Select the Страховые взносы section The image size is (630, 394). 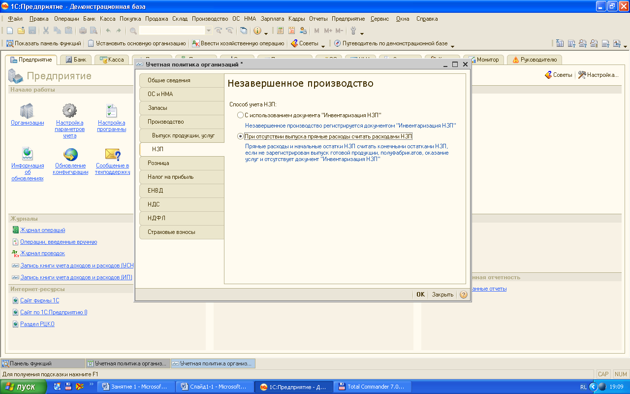point(182,232)
